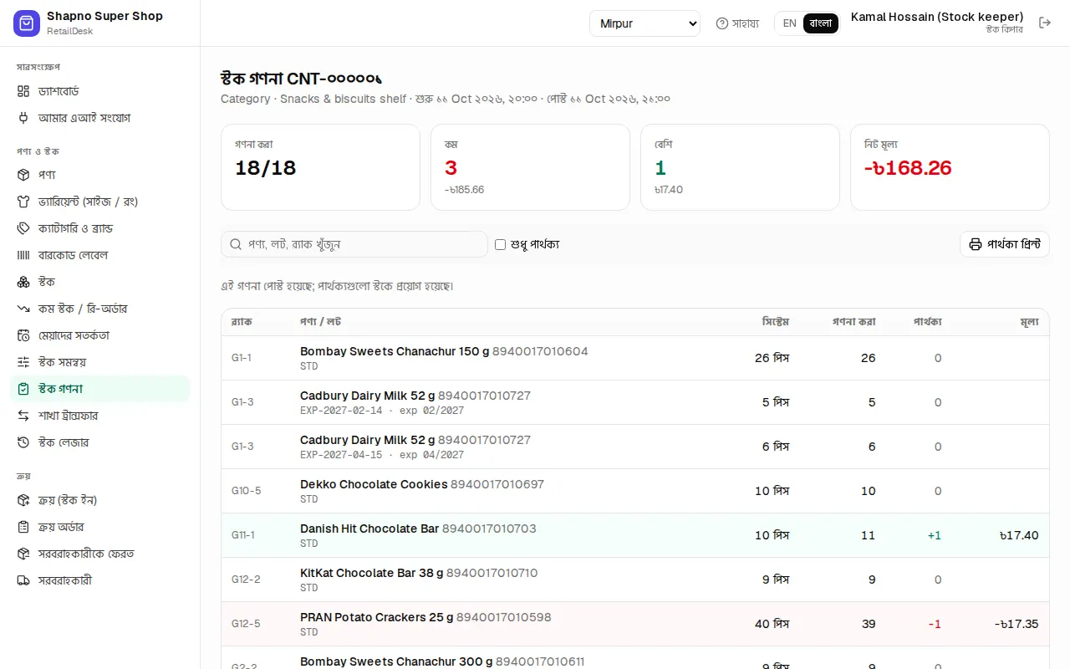Click the নিট মূল্য -৳168.26 card

950,167
